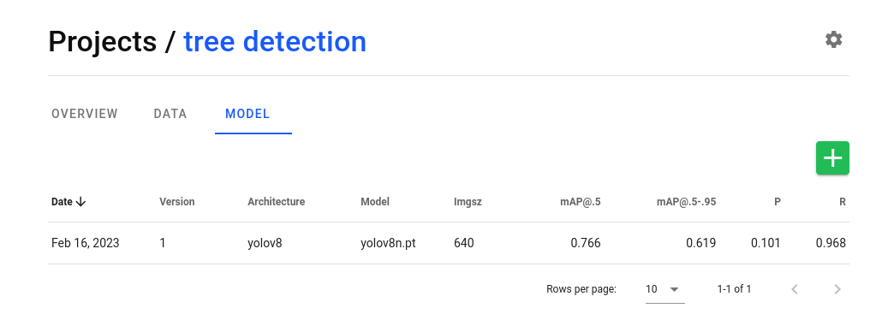Select the yolov8n.pt model cell
894x326 pixels.
click(388, 243)
